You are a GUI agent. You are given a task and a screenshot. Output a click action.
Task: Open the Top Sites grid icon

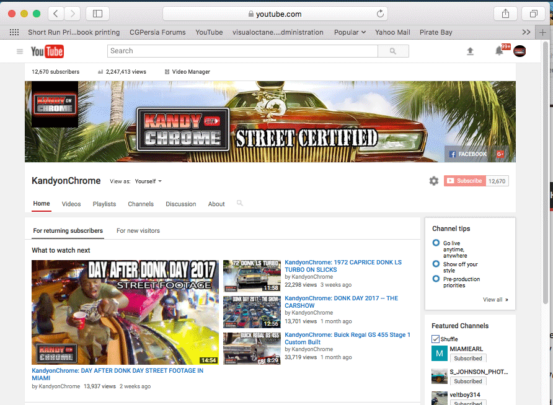click(x=14, y=32)
